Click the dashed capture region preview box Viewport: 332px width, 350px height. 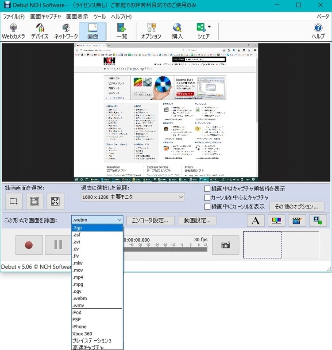[262, 244]
